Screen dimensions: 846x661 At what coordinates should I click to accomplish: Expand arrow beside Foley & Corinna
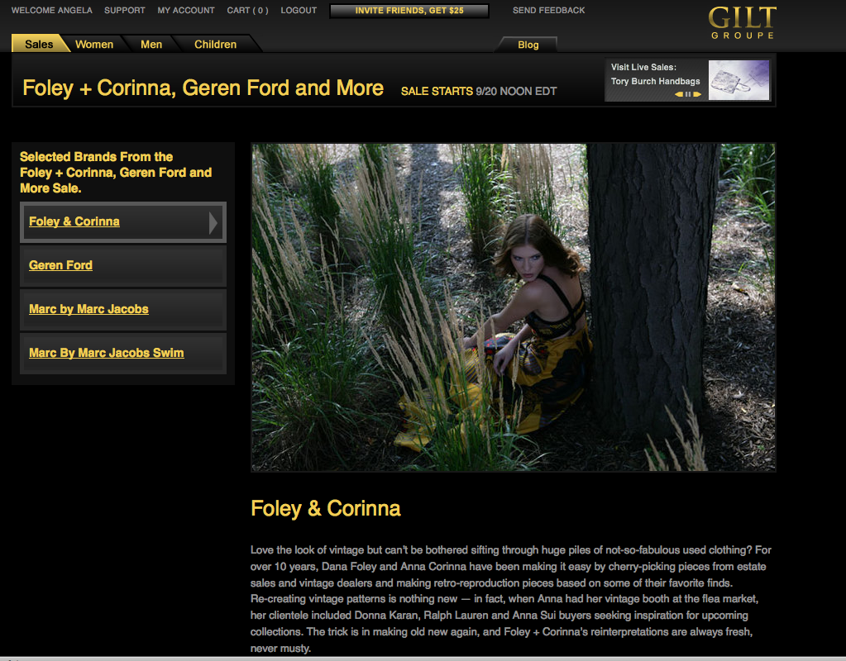click(x=213, y=222)
